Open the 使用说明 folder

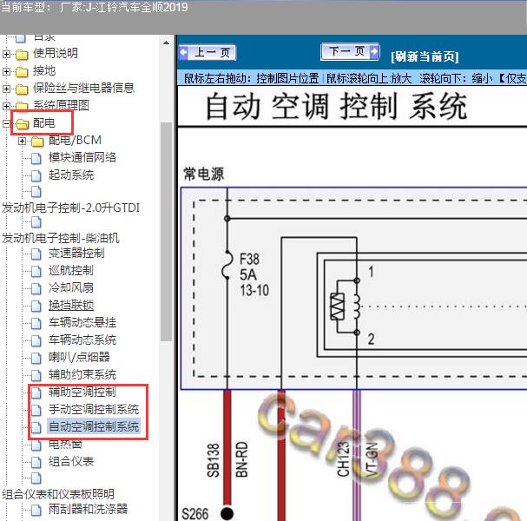click(x=56, y=53)
